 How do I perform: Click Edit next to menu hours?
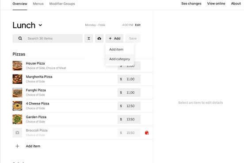pos(138,25)
